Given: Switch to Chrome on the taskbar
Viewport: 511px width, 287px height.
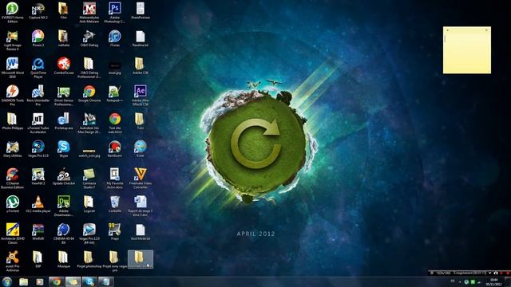Looking at the screenshot, I should [57, 281].
